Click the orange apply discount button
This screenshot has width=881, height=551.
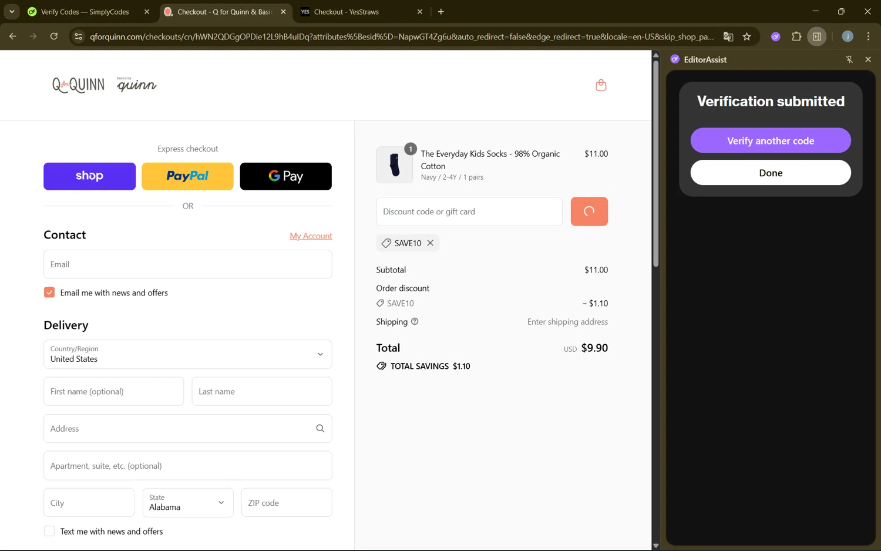[589, 211]
